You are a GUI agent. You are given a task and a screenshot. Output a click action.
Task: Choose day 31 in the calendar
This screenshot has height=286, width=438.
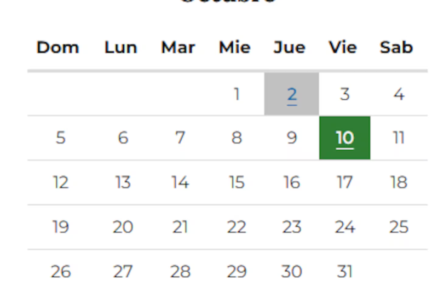click(x=344, y=271)
